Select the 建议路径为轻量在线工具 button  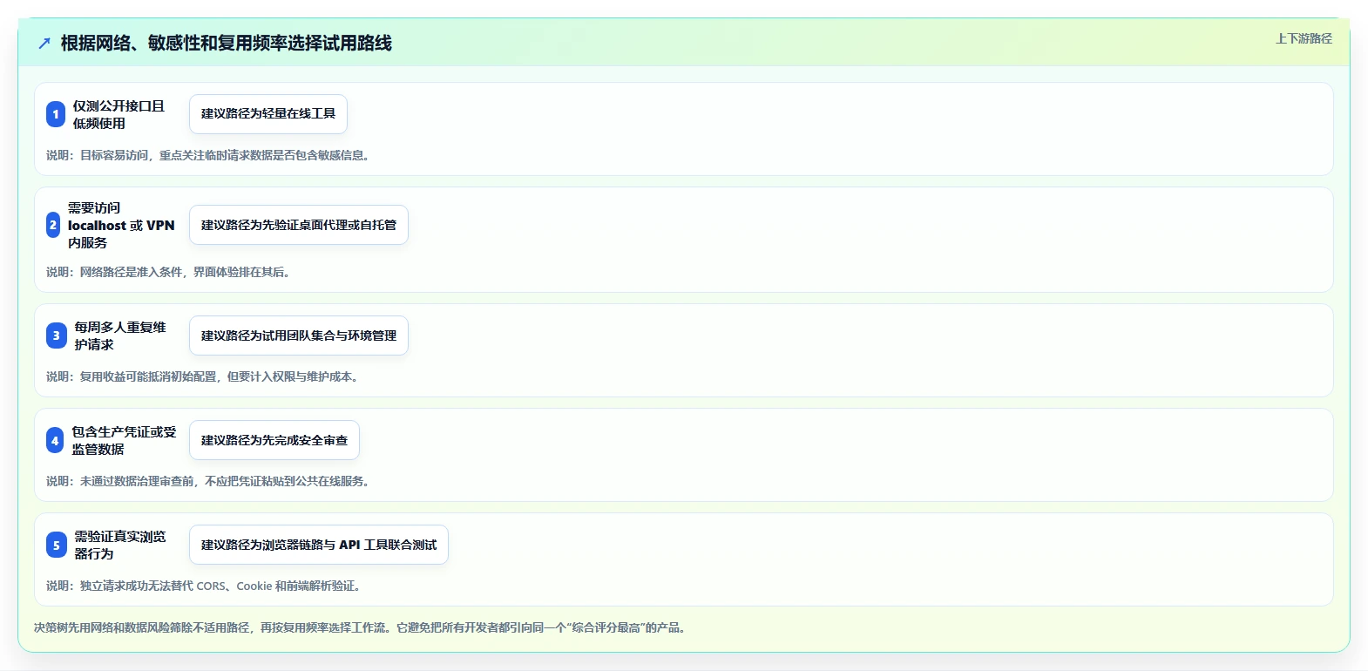tap(268, 114)
